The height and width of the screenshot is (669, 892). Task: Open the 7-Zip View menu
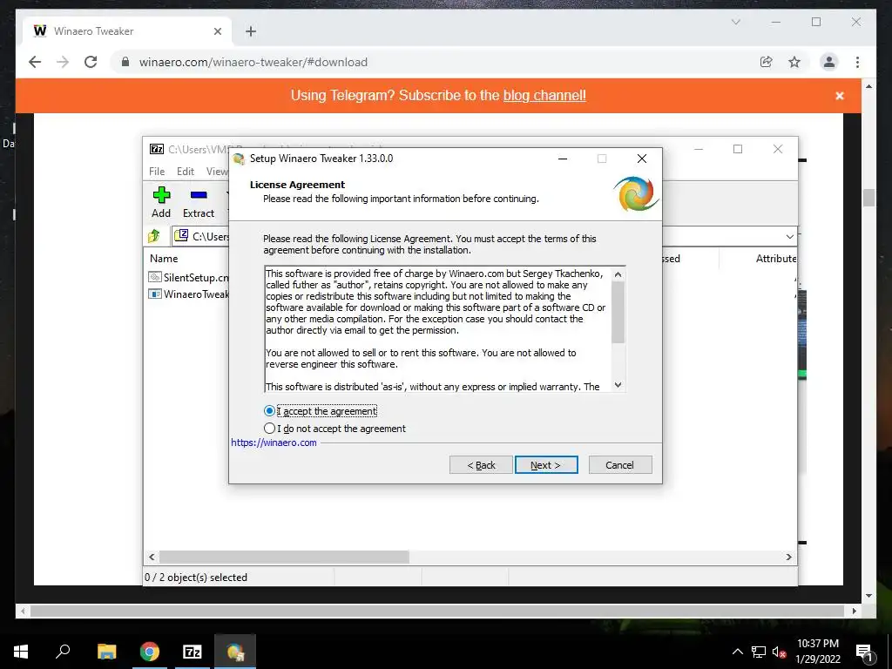217,172
